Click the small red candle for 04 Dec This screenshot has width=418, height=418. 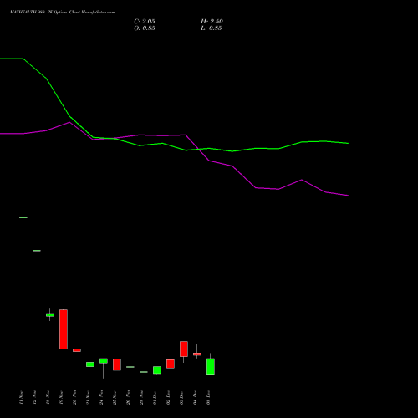[x=197, y=354]
